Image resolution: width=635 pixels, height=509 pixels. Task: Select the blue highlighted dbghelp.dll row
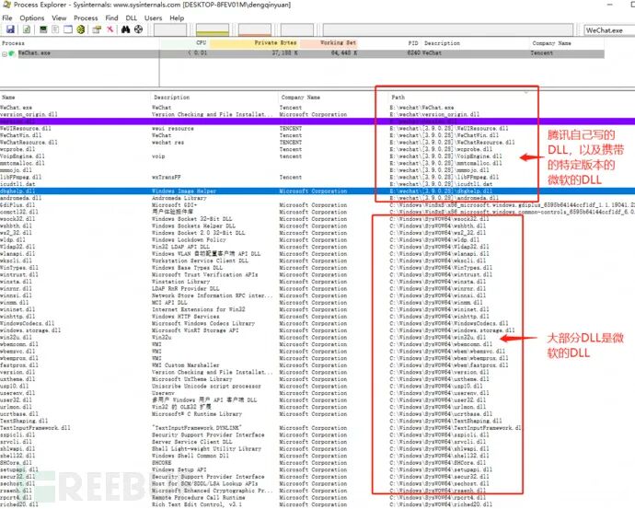pos(317,191)
